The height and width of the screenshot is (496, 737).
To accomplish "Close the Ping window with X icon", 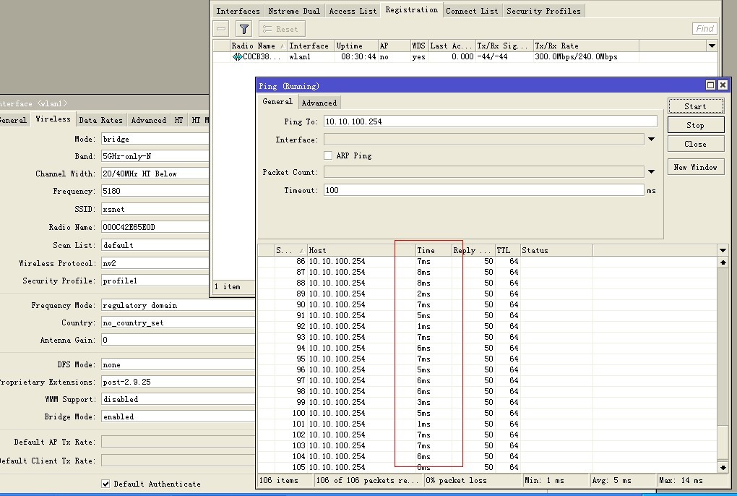I will pyautogui.click(x=723, y=85).
